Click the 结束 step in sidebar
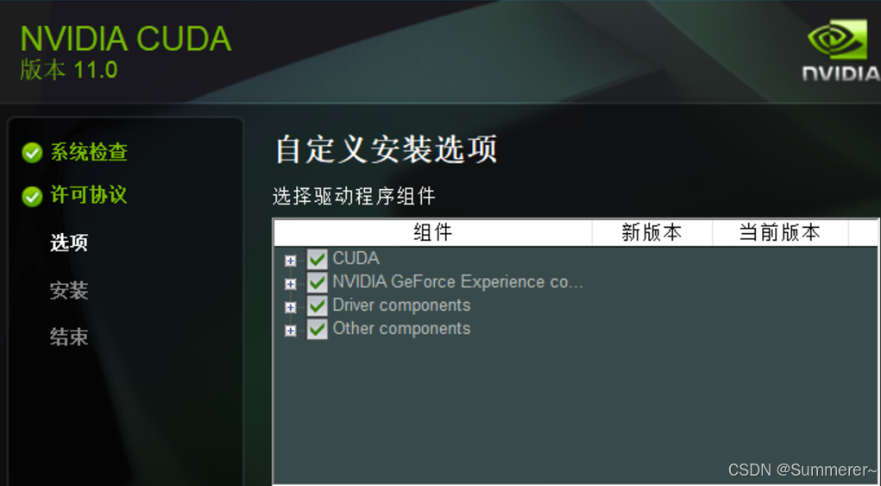Screen dimensions: 881x486 (69, 337)
